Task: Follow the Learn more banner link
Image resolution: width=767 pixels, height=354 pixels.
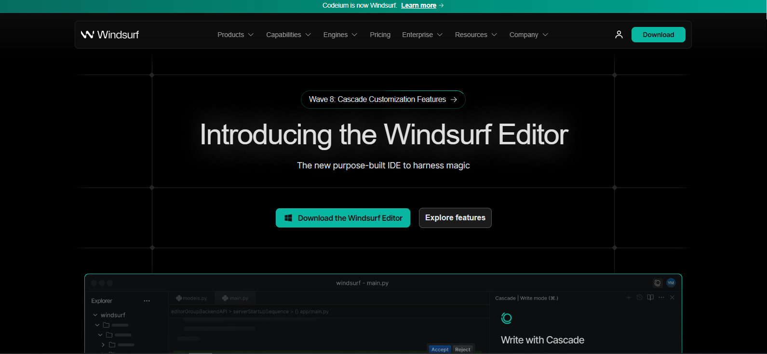Action: 418,5
